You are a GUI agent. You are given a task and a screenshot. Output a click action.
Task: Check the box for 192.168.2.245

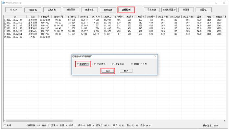(x=5, y=25)
